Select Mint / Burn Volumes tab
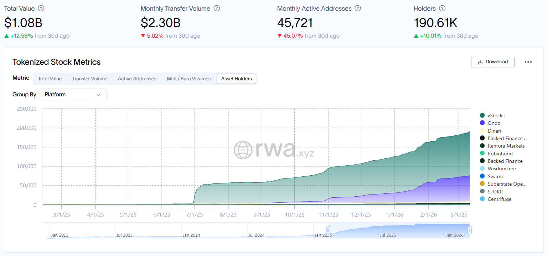The image size is (548, 256). [x=189, y=79]
